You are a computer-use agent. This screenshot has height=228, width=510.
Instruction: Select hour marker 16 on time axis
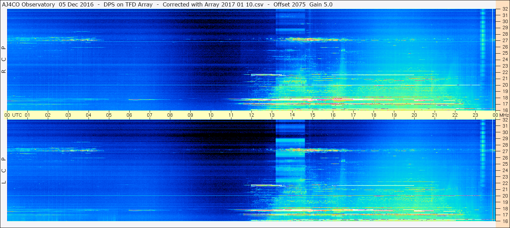(333, 115)
